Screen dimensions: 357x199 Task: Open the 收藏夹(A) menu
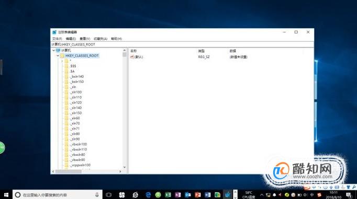tap(101, 39)
